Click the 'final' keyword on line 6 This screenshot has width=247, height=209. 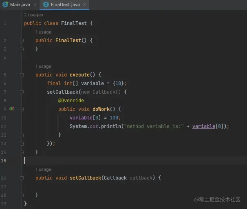(54, 83)
